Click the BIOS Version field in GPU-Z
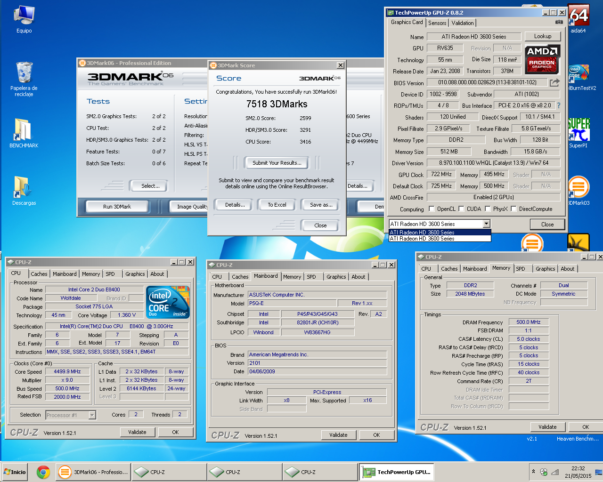This screenshot has height=482, width=603. [487, 82]
